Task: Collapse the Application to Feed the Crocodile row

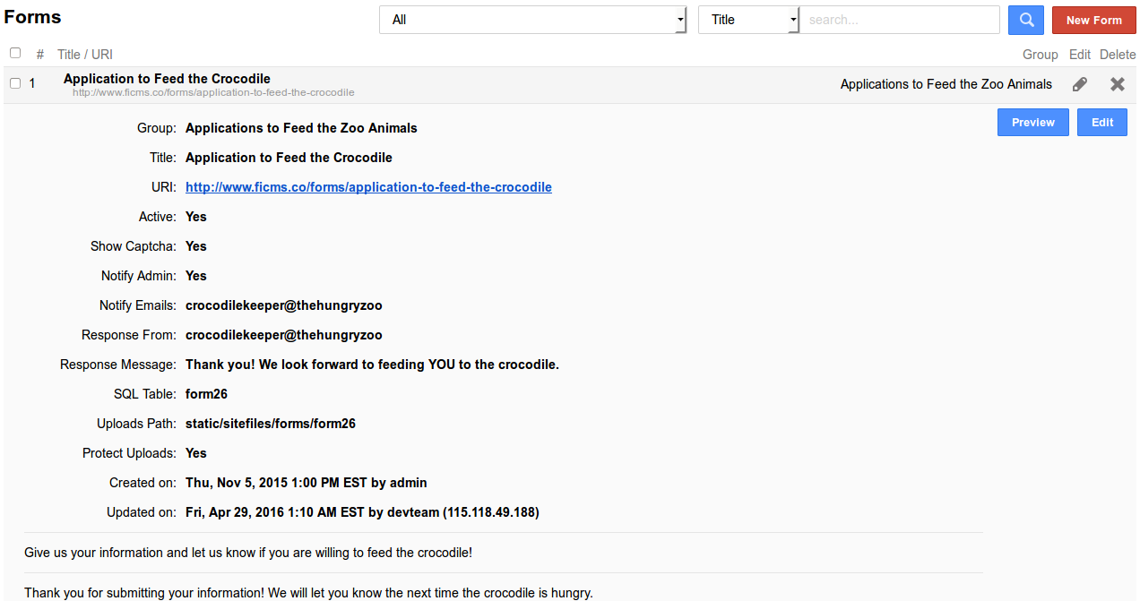Action: (167, 79)
